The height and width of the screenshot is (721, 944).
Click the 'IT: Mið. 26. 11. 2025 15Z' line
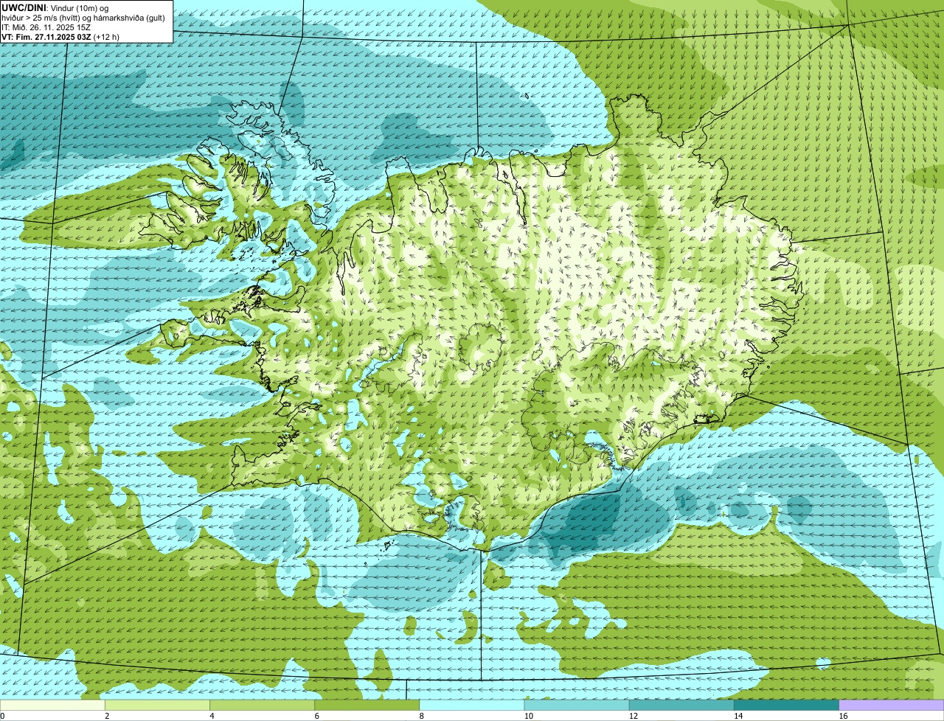pos(46,27)
